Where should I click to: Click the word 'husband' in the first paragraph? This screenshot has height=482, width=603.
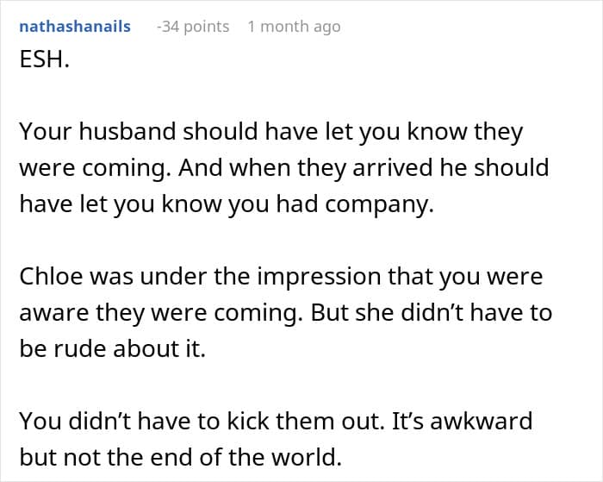pyautogui.click(x=127, y=131)
